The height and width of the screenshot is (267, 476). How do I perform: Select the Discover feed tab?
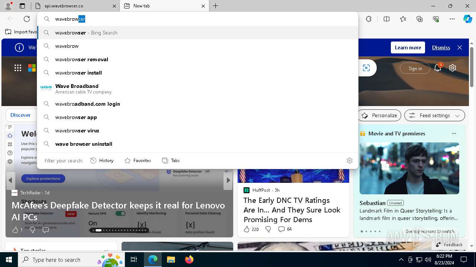[x=20, y=115]
